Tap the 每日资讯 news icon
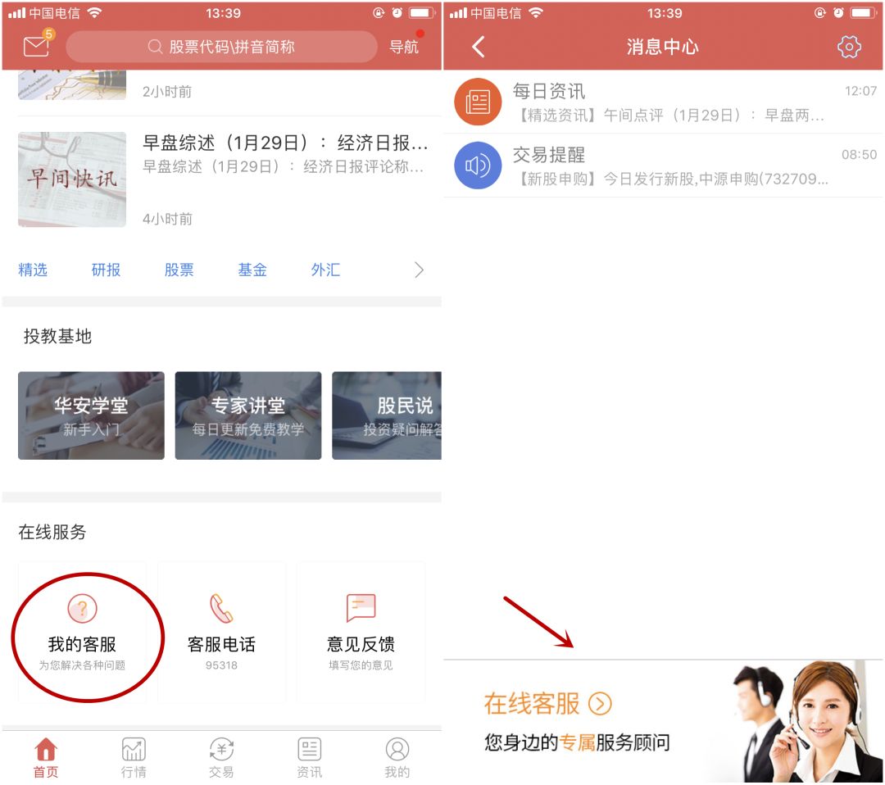The width and height of the screenshot is (885, 785). [x=478, y=102]
